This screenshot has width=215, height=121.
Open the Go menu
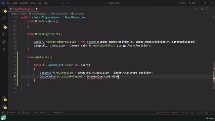[40, 3]
